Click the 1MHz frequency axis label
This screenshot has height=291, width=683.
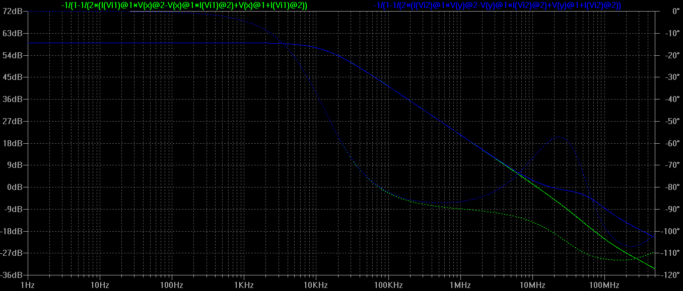pyautogui.click(x=460, y=285)
